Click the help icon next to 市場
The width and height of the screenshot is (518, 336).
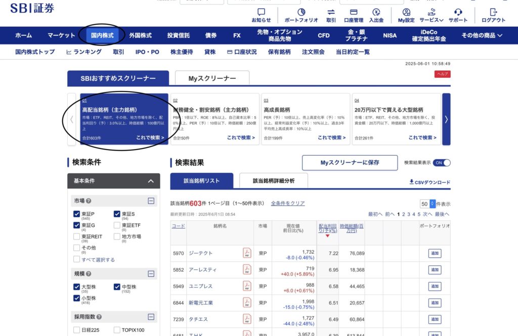pos(89,201)
